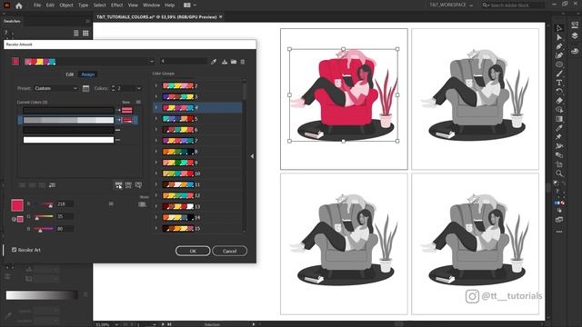Switch Swatches panel to list view
Image resolution: width=582 pixels, height=327 pixels.
(76, 34)
